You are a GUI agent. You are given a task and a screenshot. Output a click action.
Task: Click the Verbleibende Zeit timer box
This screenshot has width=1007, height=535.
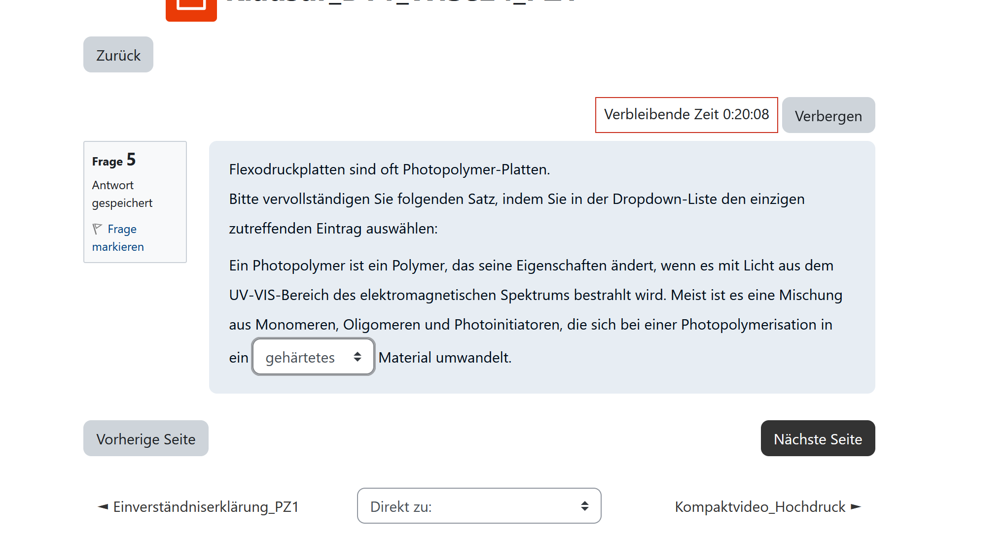click(x=686, y=115)
